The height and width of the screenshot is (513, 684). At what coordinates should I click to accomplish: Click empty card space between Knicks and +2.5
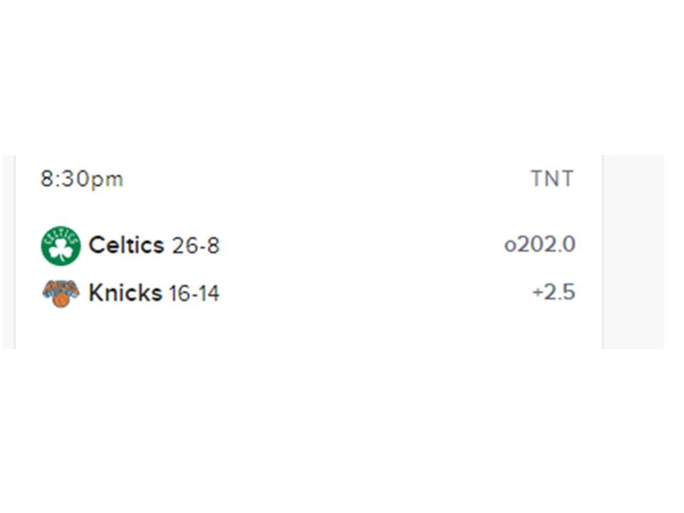tap(375, 292)
